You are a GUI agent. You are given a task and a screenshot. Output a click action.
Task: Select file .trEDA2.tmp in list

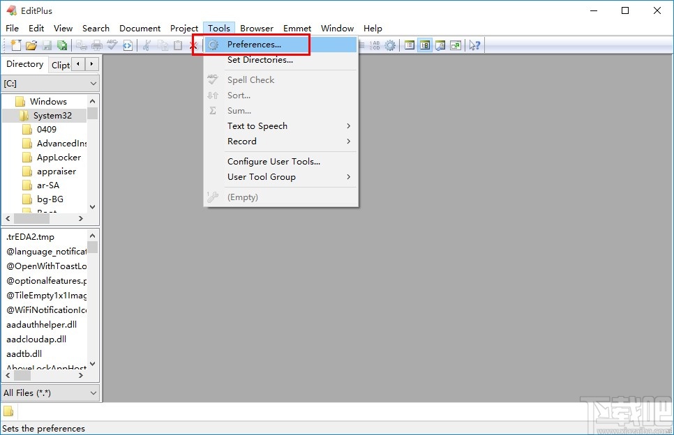pyautogui.click(x=30, y=237)
